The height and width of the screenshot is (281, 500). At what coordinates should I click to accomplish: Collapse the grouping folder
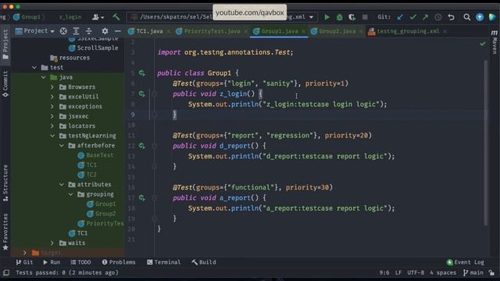pos(71,194)
